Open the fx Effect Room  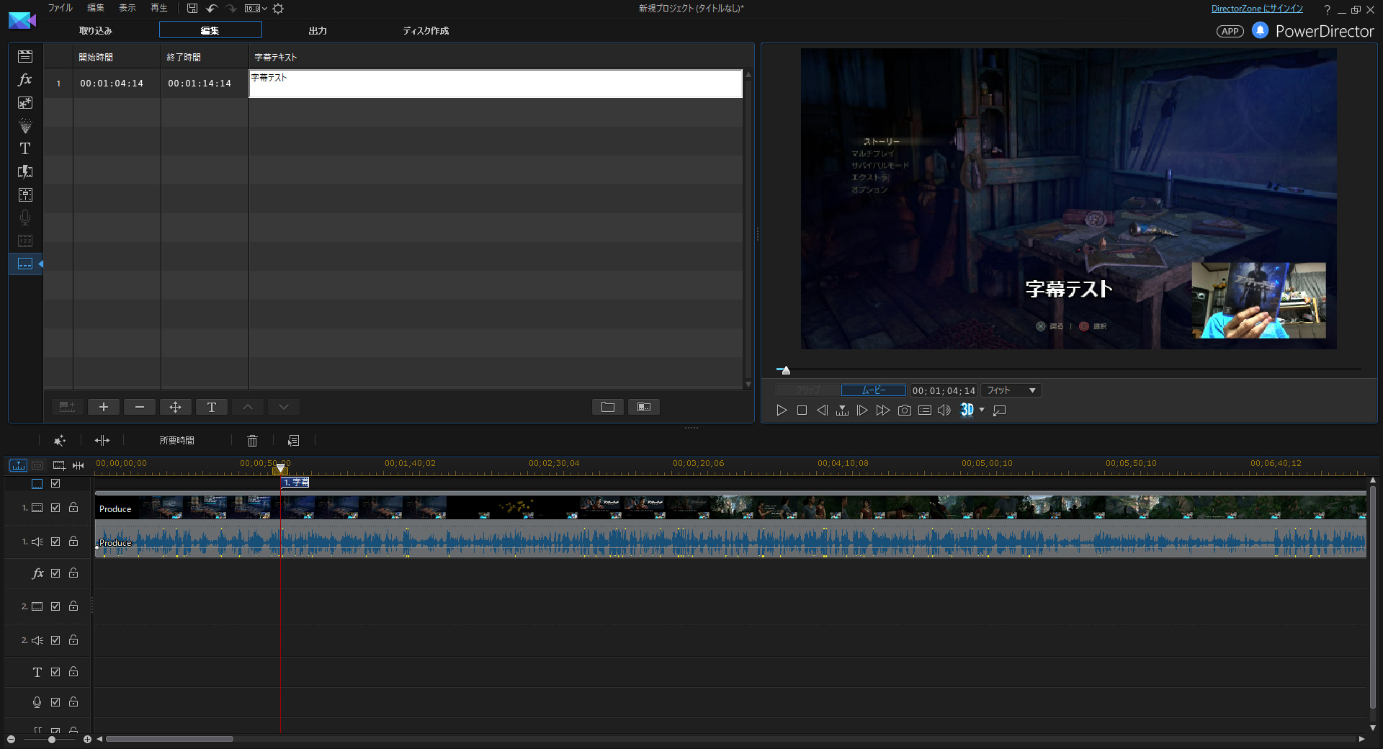25,79
